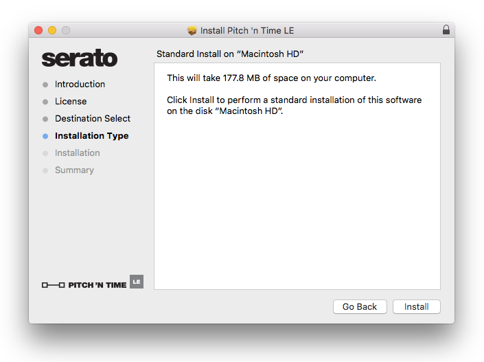This screenshot has width=484, height=362.
Task: Click the lock icon in title bar
Action: (446, 30)
